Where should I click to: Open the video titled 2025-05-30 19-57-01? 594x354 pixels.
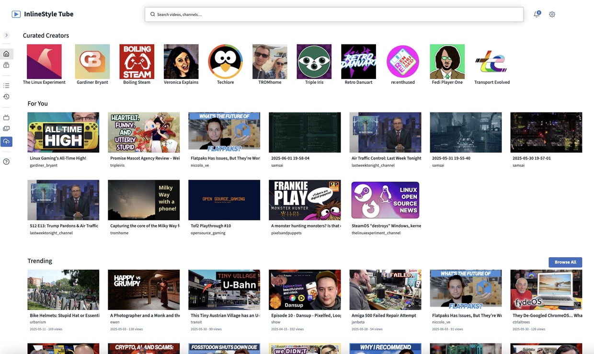[x=532, y=158]
